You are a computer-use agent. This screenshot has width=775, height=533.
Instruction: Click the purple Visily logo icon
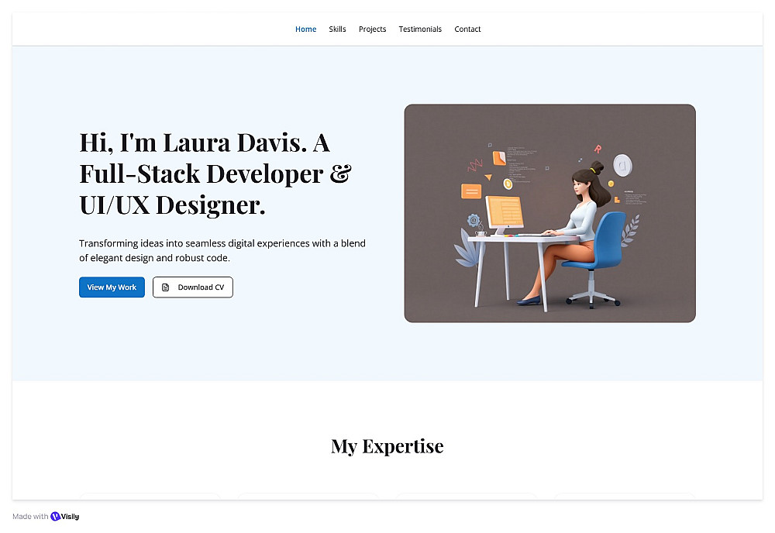coord(55,516)
